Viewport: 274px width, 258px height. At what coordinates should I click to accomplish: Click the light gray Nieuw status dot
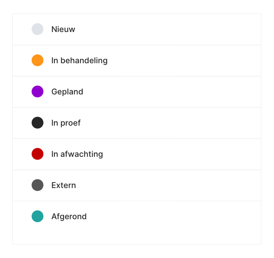pos(38,29)
